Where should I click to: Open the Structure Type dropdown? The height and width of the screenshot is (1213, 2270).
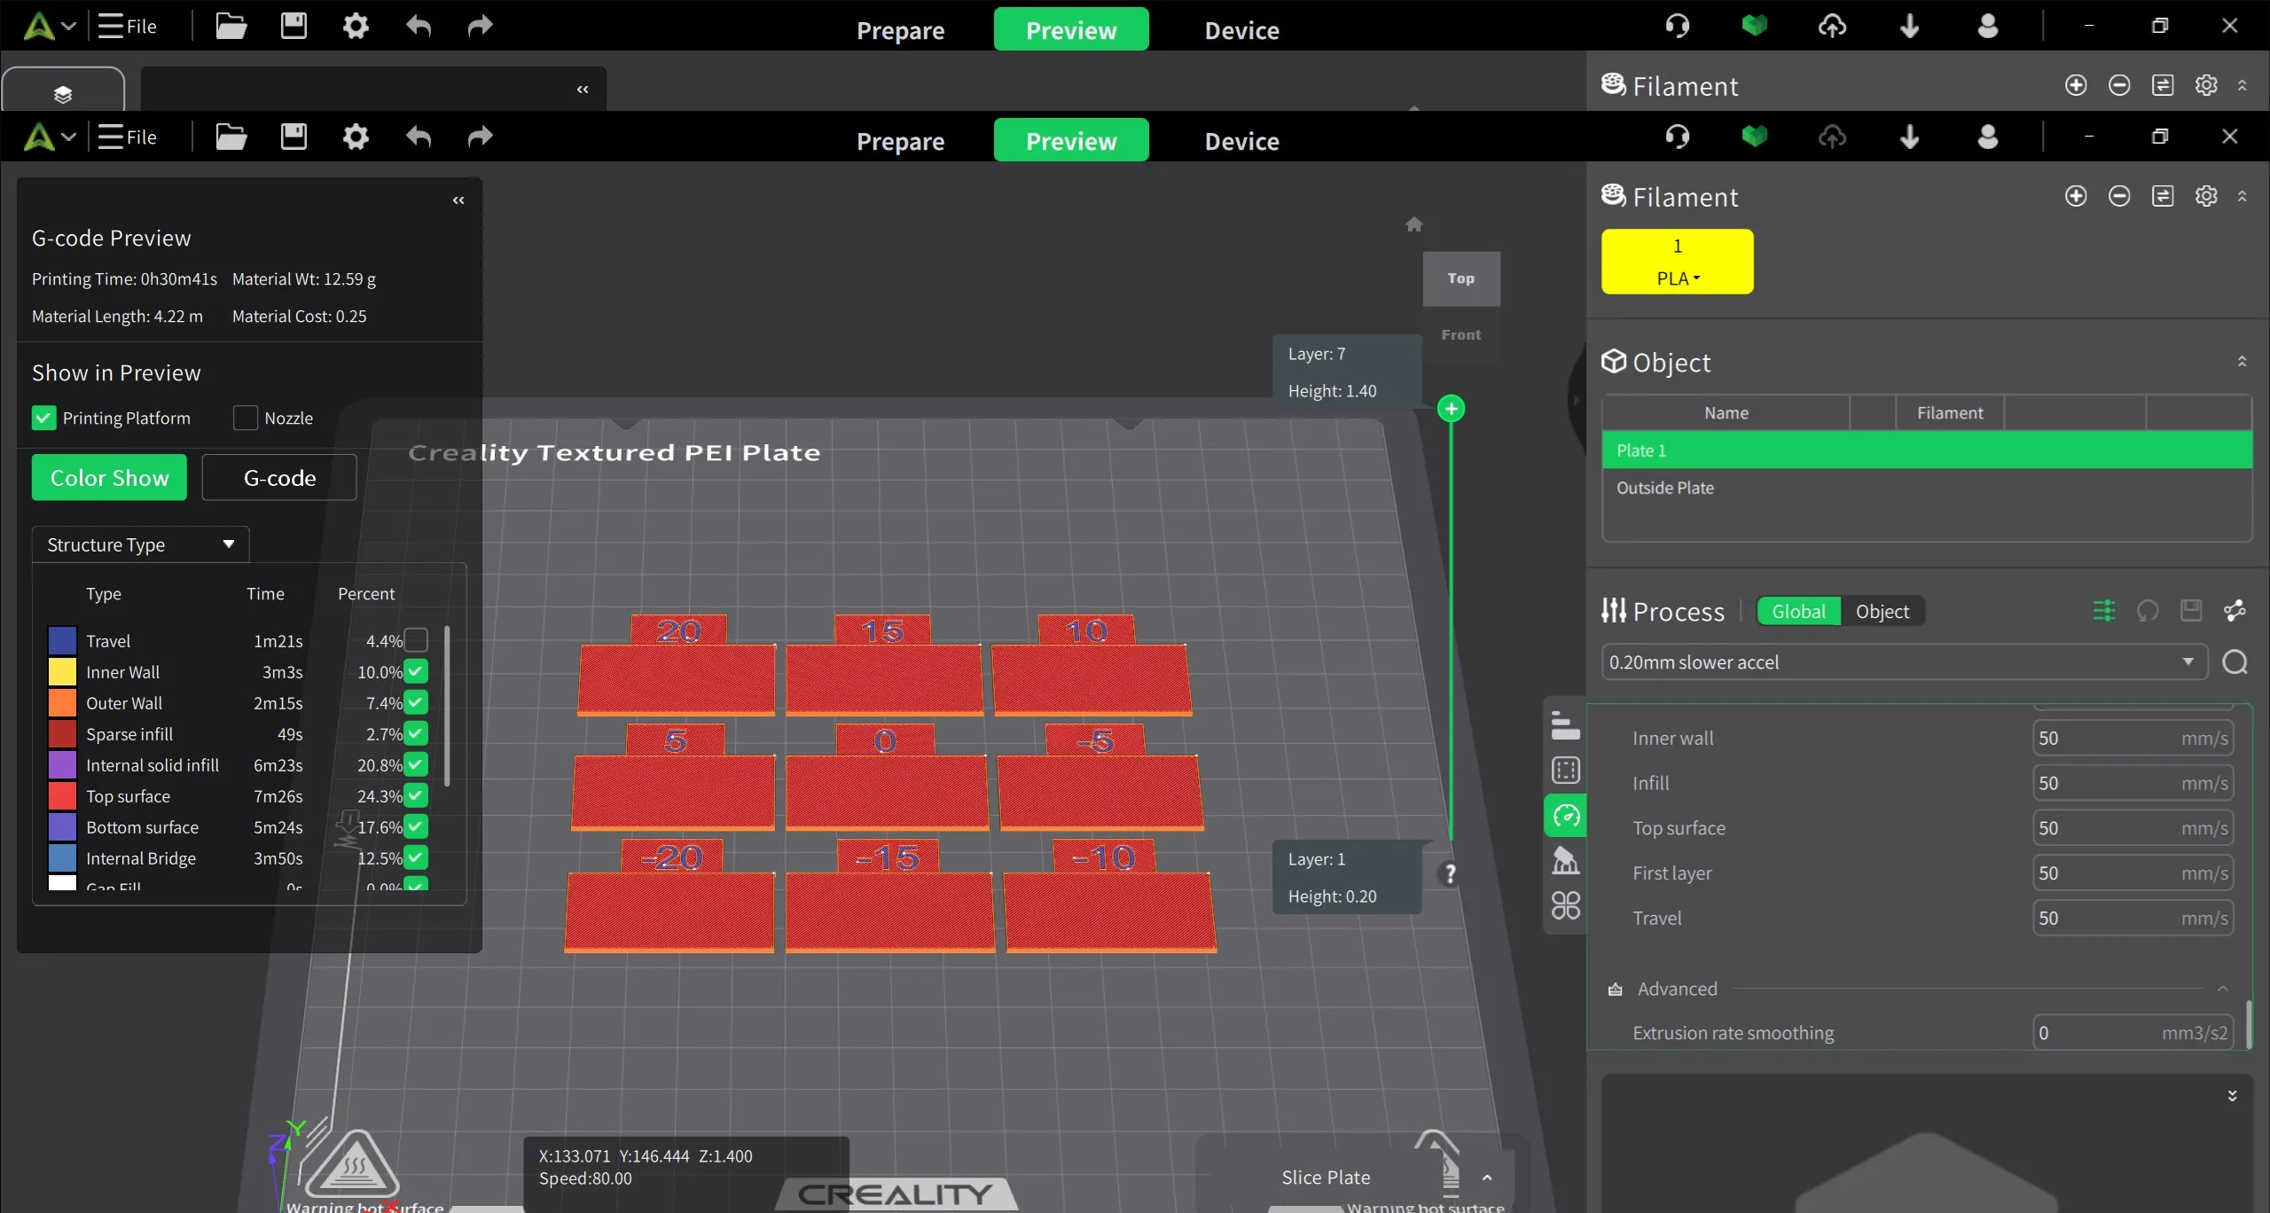(x=140, y=544)
